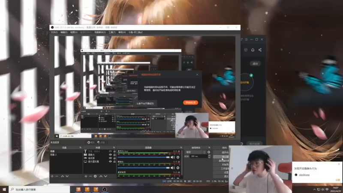Open the transition type dropdown
343x193 pixels.
coord(196,152)
